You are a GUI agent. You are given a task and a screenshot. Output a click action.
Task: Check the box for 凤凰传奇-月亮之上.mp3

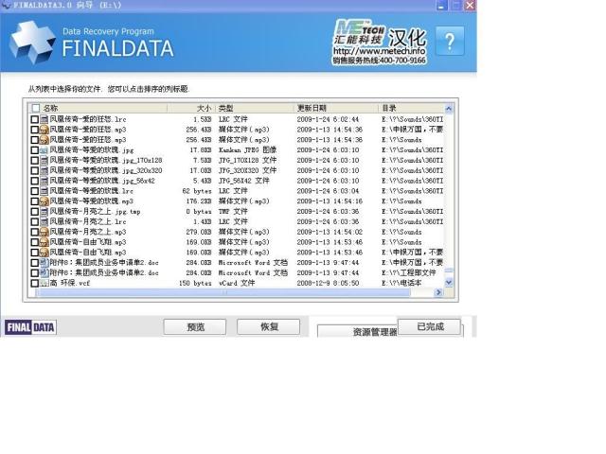pyautogui.click(x=34, y=232)
